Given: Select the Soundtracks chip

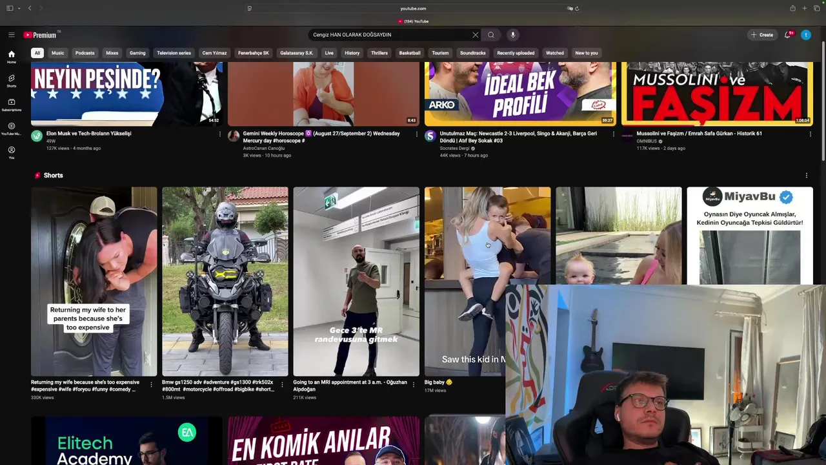Looking at the screenshot, I should coord(473,53).
